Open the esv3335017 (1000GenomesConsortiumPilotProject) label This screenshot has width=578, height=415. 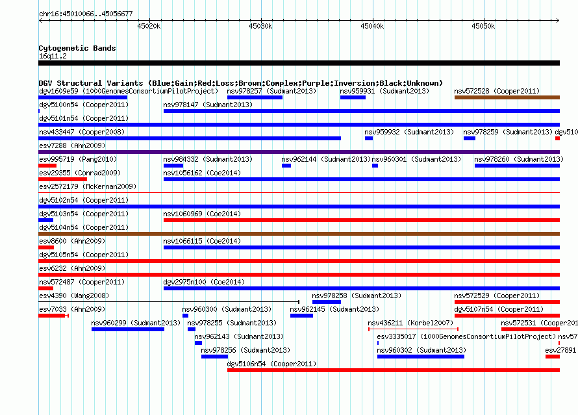click(466, 336)
